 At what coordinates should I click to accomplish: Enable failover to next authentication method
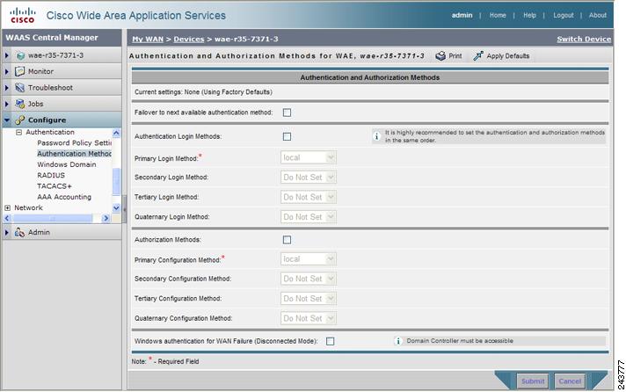coord(287,113)
